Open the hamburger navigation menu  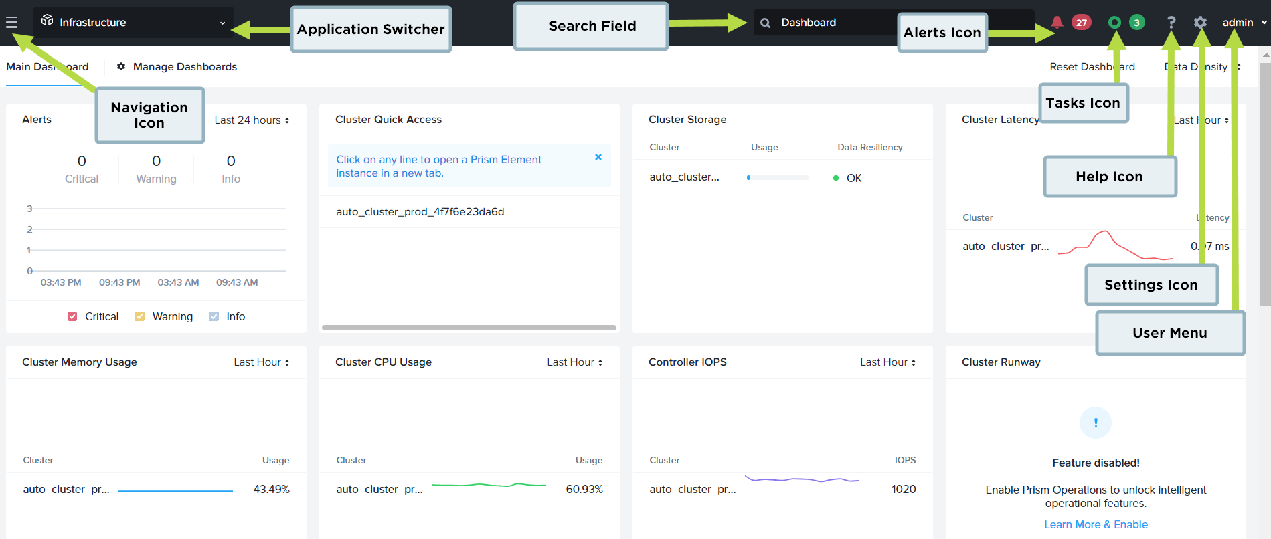(11, 23)
